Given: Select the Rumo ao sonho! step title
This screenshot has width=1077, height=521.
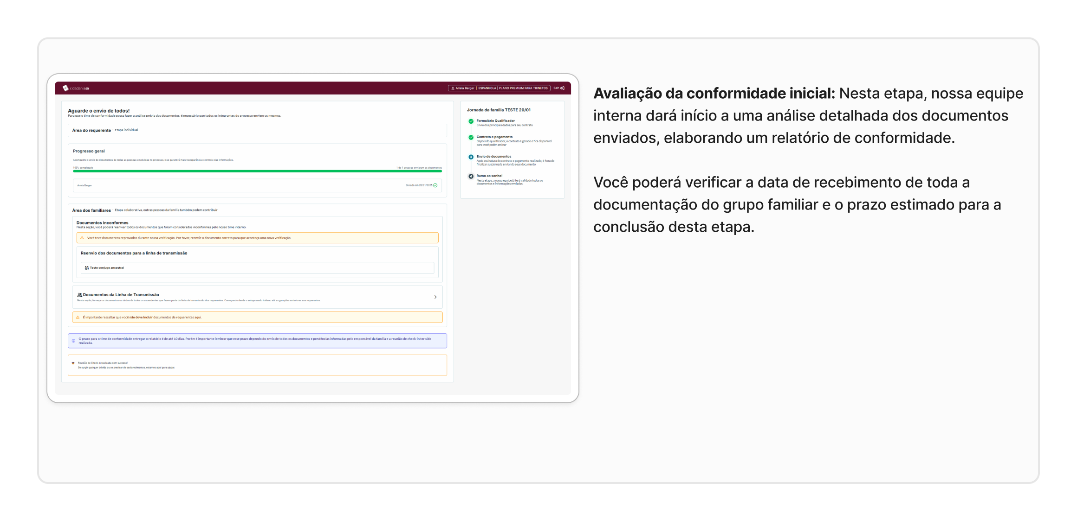Looking at the screenshot, I should coord(489,176).
